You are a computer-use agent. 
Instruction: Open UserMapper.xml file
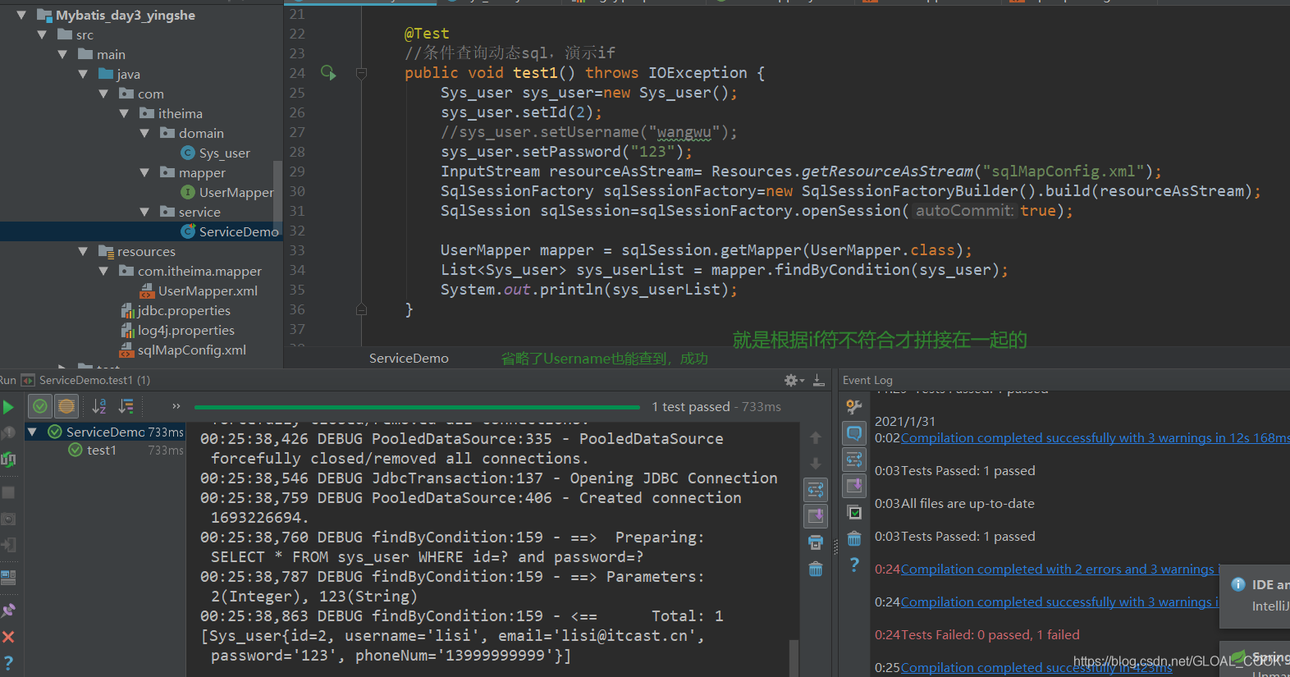[199, 291]
